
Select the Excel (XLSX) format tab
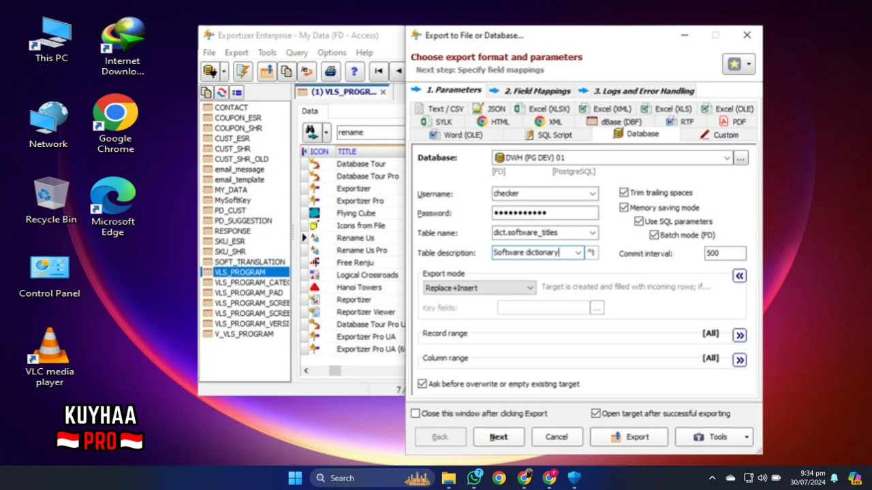point(542,109)
